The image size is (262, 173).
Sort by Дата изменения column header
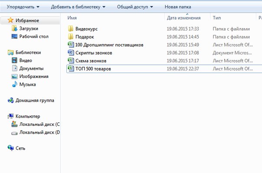click(x=183, y=18)
